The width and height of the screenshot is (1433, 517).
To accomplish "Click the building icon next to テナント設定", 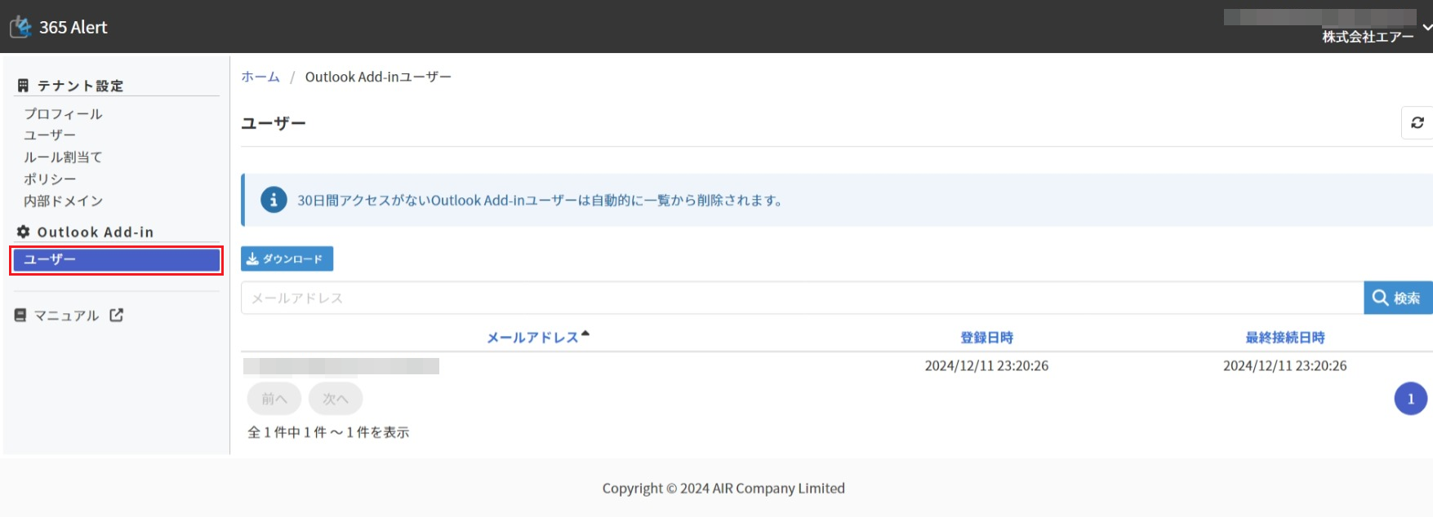I will (23, 86).
